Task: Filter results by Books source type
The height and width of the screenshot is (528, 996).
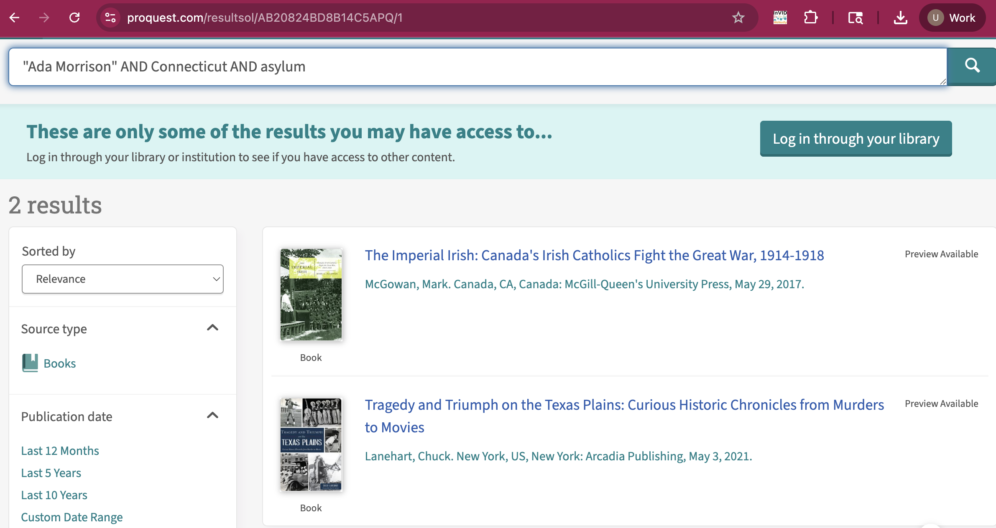Action: click(59, 363)
